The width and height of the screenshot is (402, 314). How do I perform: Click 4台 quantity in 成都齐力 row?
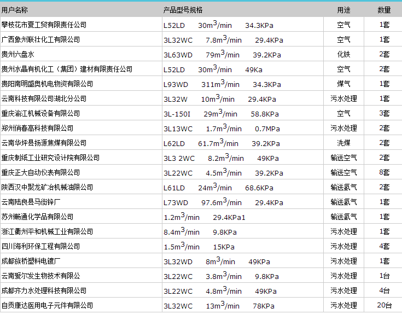[384, 290]
